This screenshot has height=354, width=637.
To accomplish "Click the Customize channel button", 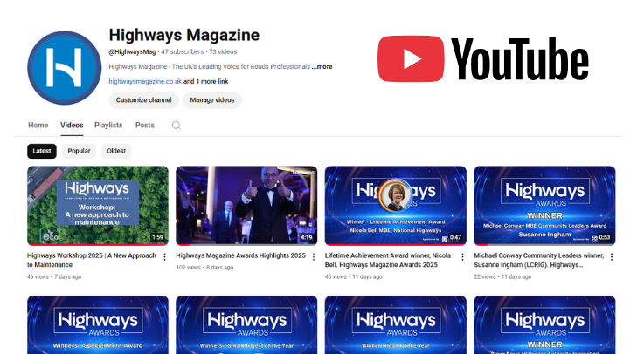I will coord(143,100).
